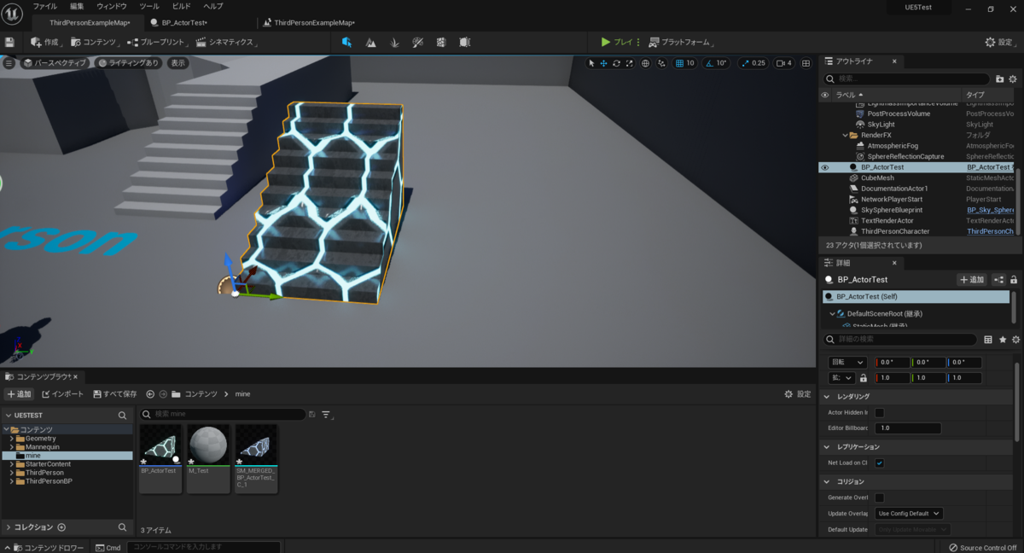The image size is (1024, 553).
Task: Click Source Control Off status button
Action: 983,548
